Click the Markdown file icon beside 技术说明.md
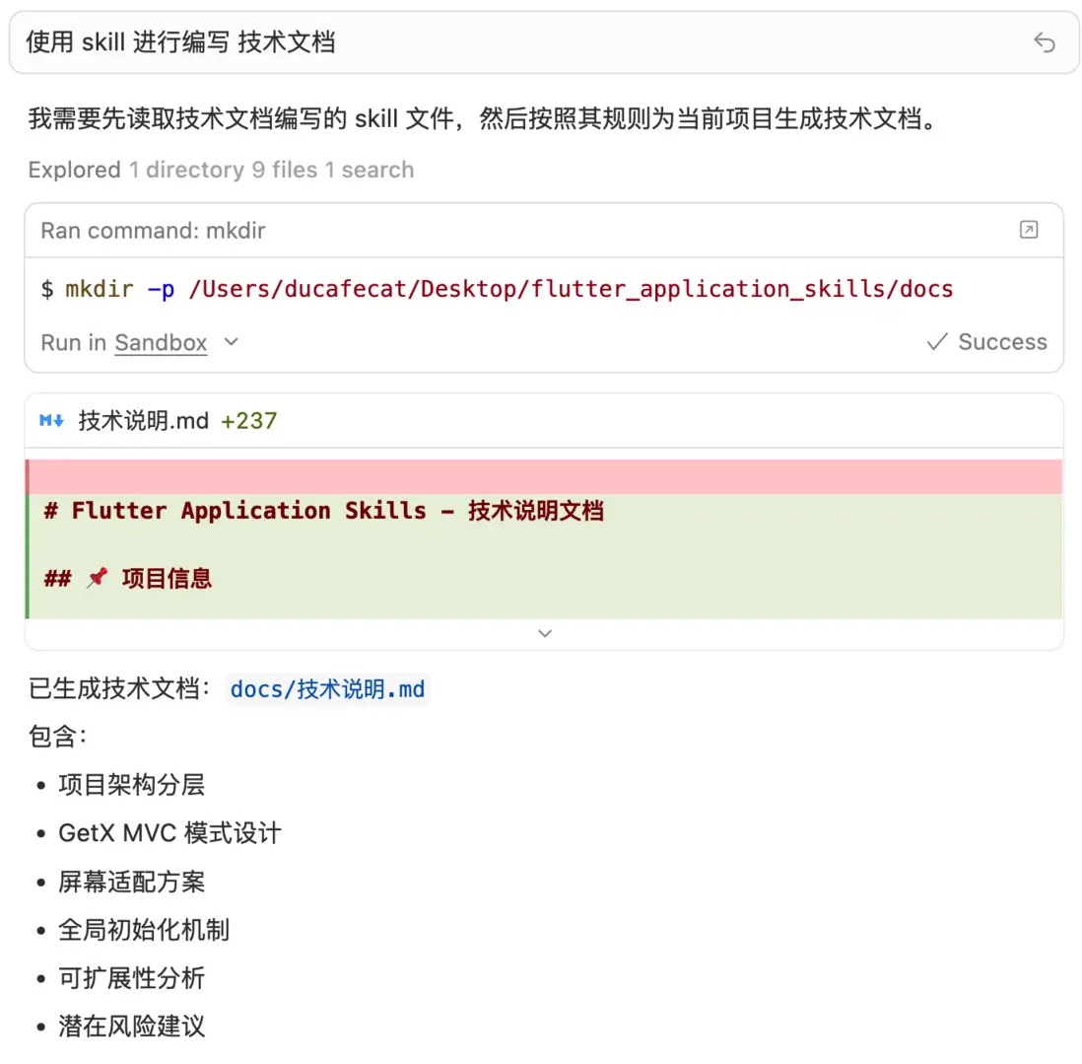This screenshot has height=1064, width=1082. (50, 420)
